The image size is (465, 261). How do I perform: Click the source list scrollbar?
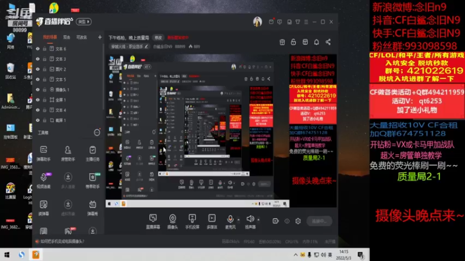pyautogui.click(x=103, y=77)
